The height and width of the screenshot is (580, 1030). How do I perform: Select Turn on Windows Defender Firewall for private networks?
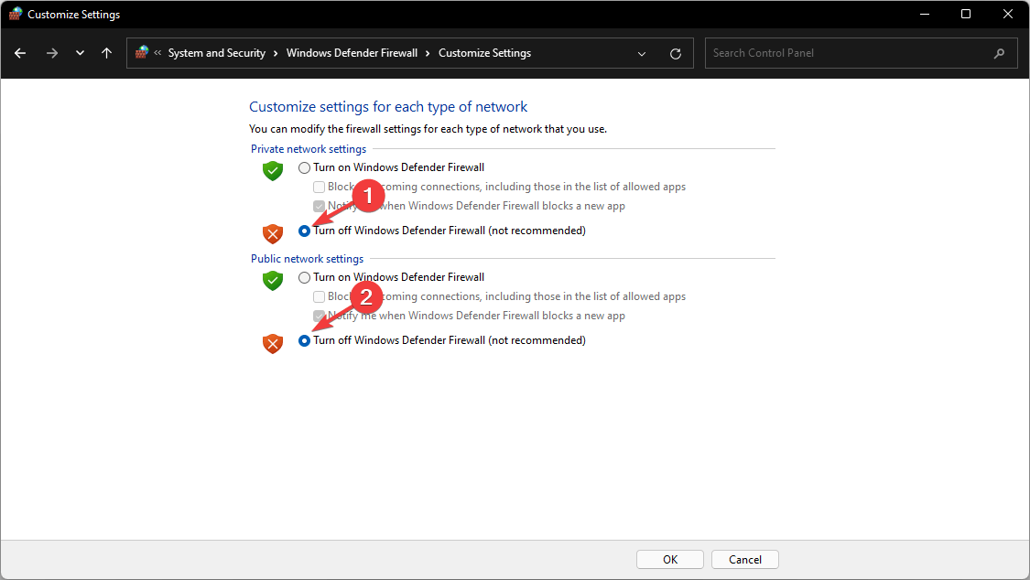[304, 167]
